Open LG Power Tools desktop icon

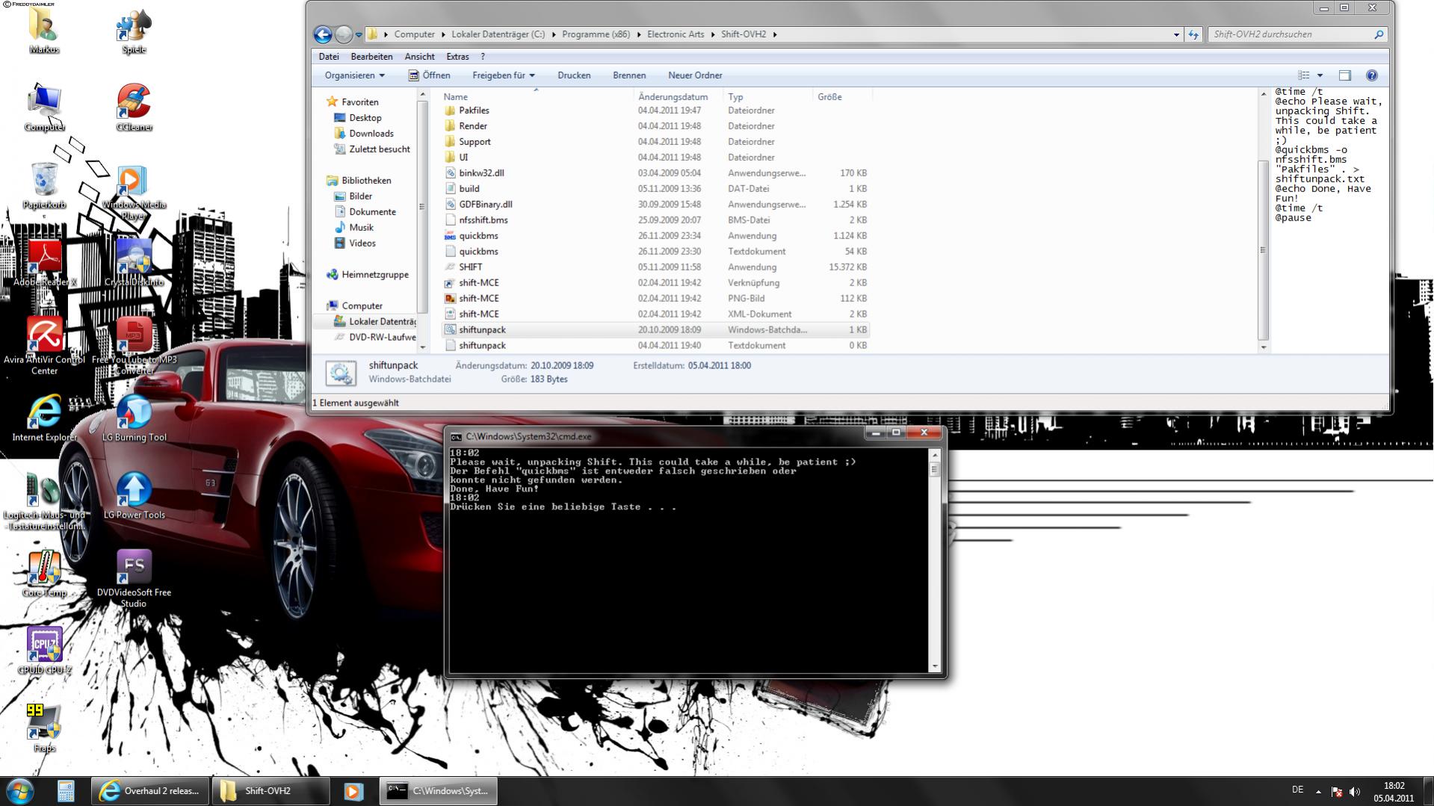[x=134, y=496]
